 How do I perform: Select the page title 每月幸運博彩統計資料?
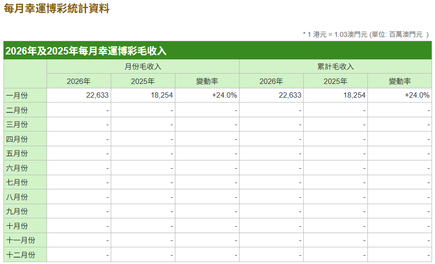56,9
